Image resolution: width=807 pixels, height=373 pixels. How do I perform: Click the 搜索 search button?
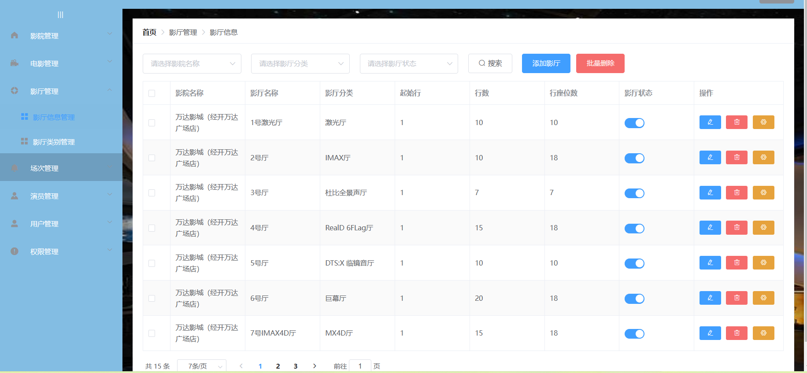pyautogui.click(x=490, y=63)
